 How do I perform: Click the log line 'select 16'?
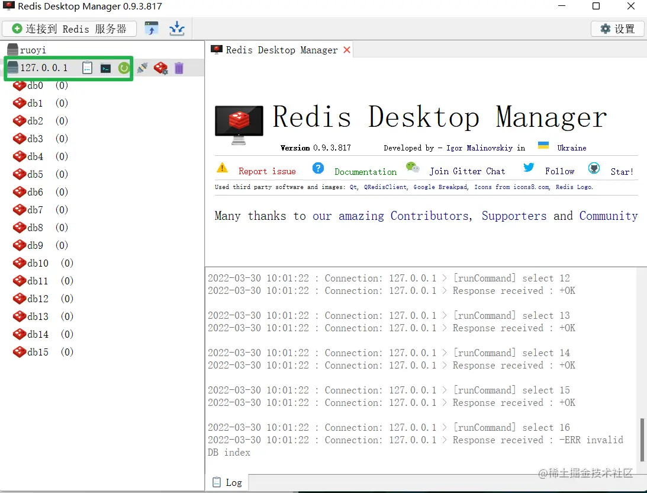pyautogui.click(x=389, y=427)
